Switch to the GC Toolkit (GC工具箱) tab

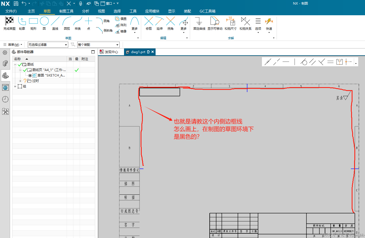tap(208, 11)
